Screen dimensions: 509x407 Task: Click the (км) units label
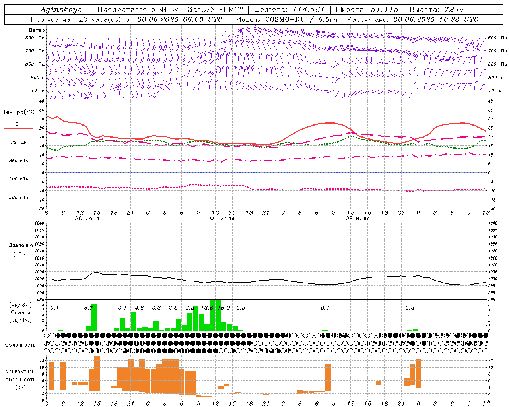[x=21, y=387]
